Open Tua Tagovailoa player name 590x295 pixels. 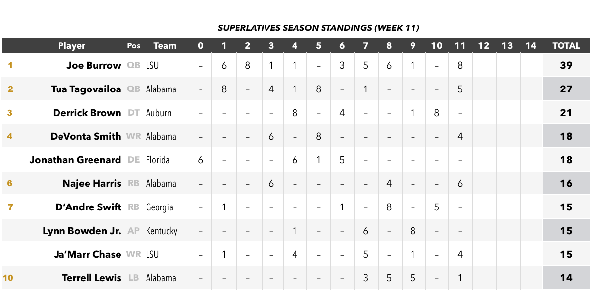pos(86,89)
